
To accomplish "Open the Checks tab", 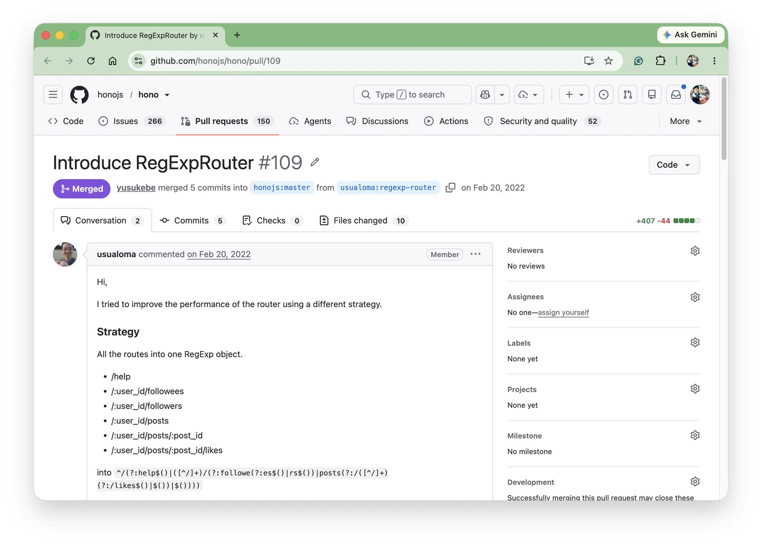I will pyautogui.click(x=273, y=220).
